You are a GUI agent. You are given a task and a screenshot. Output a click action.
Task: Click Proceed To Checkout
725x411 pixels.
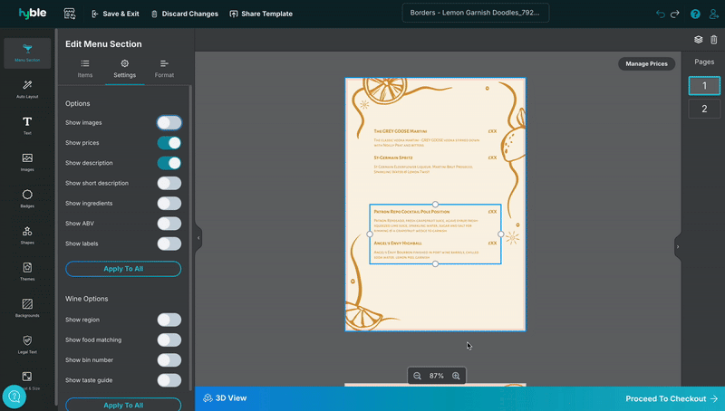point(672,398)
